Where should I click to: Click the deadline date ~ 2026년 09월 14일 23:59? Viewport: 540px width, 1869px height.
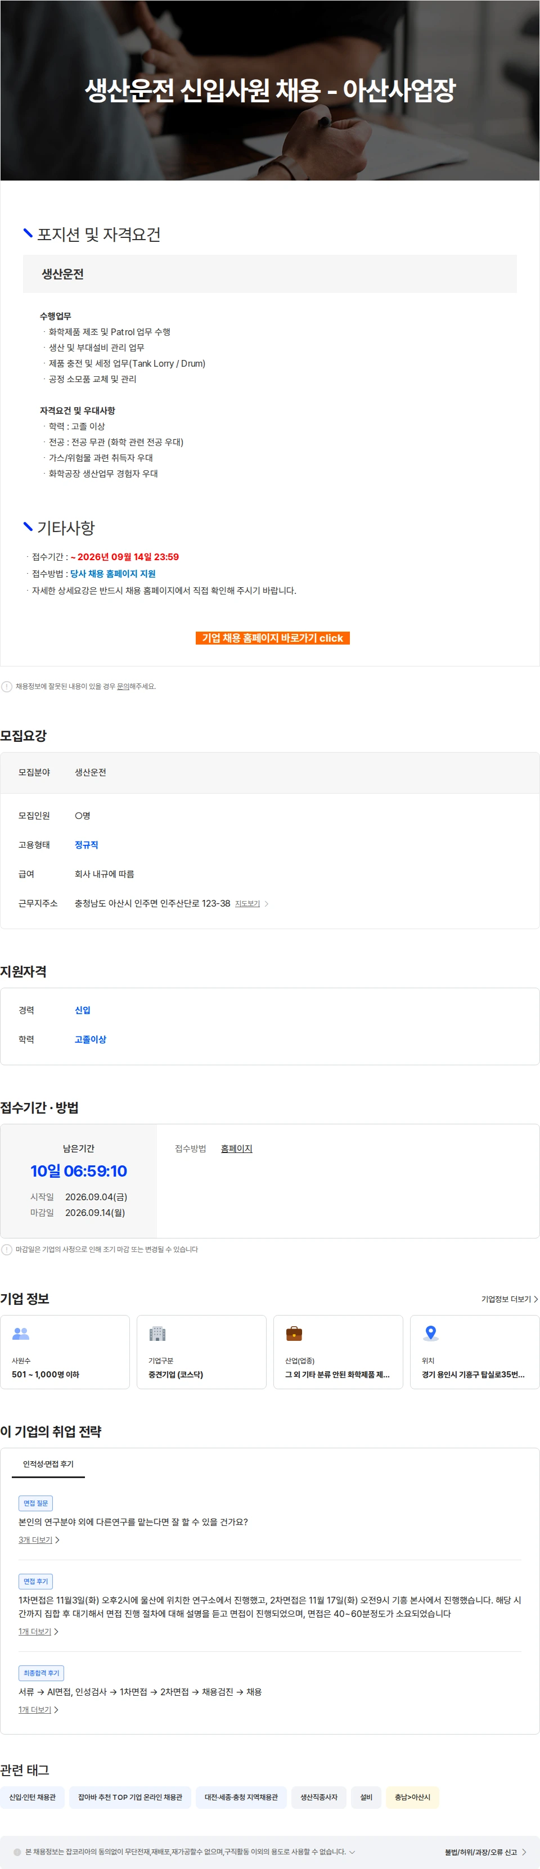coord(124,556)
